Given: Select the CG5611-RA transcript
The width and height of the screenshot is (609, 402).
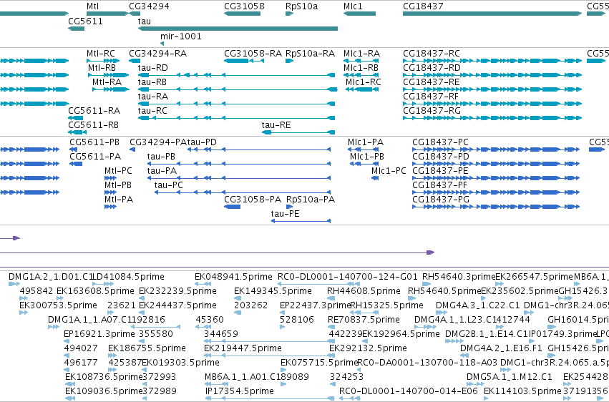Looking at the screenshot, I should tap(75, 118).
